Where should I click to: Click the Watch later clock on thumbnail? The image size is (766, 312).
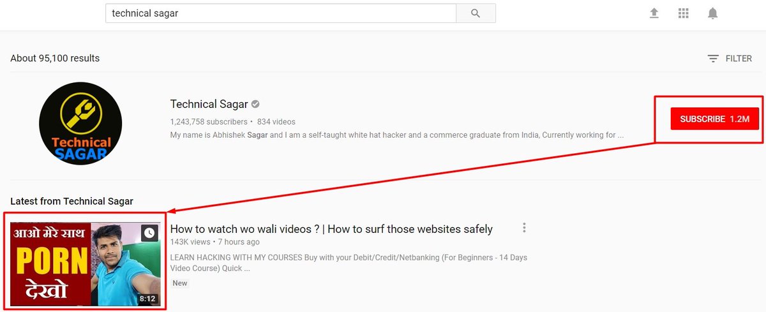[x=149, y=233]
